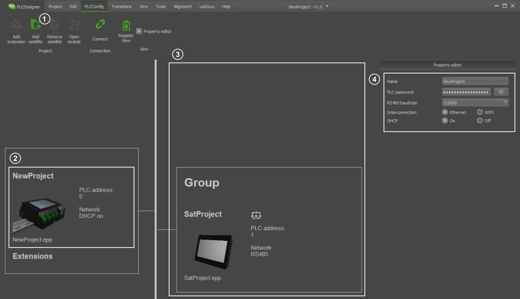Switch to the Alignment tab
Screen dimensions: 520x299
(x=183, y=7)
